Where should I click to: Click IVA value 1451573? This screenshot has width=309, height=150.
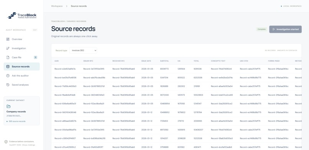pyautogui.click(x=181, y=95)
